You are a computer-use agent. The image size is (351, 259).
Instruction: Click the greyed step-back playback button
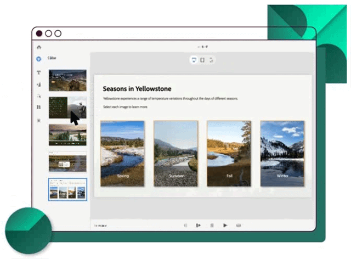click(x=185, y=225)
